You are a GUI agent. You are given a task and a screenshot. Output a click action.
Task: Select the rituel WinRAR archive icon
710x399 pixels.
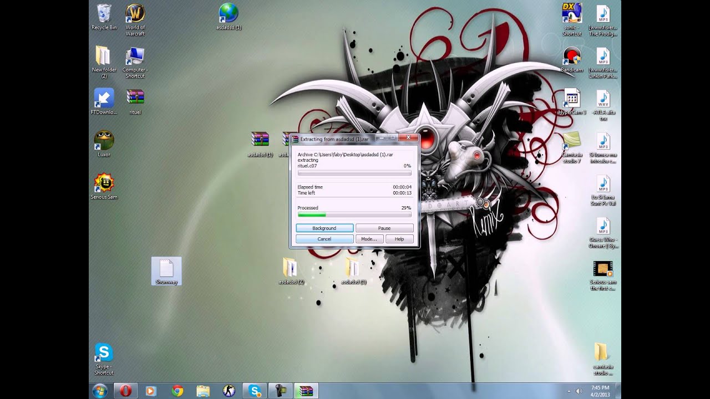pos(135,101)
